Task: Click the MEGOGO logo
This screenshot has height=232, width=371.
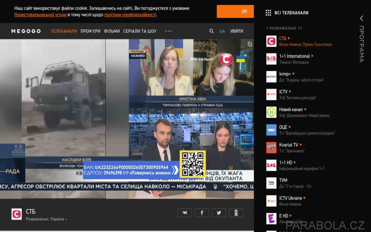Action: click(x=26, y=31)
